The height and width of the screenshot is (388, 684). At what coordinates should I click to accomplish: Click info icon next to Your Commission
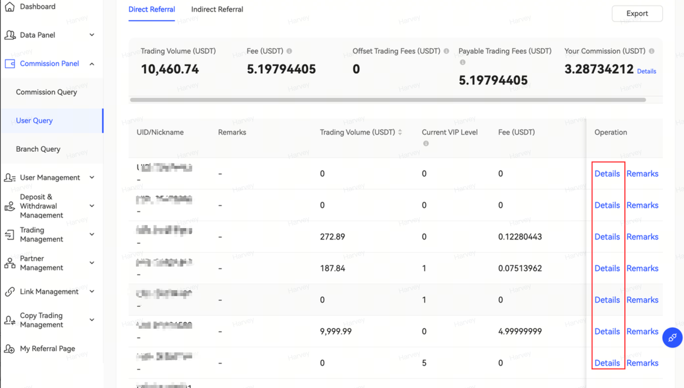click(651, 51)
